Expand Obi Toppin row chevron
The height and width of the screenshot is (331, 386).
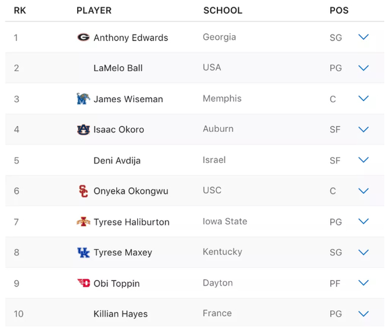(x=363, y=283)
